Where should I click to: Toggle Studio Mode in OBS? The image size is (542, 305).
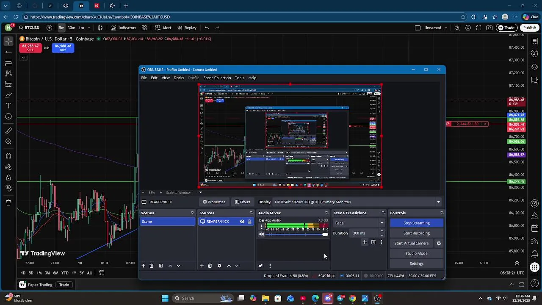[416, 253]
